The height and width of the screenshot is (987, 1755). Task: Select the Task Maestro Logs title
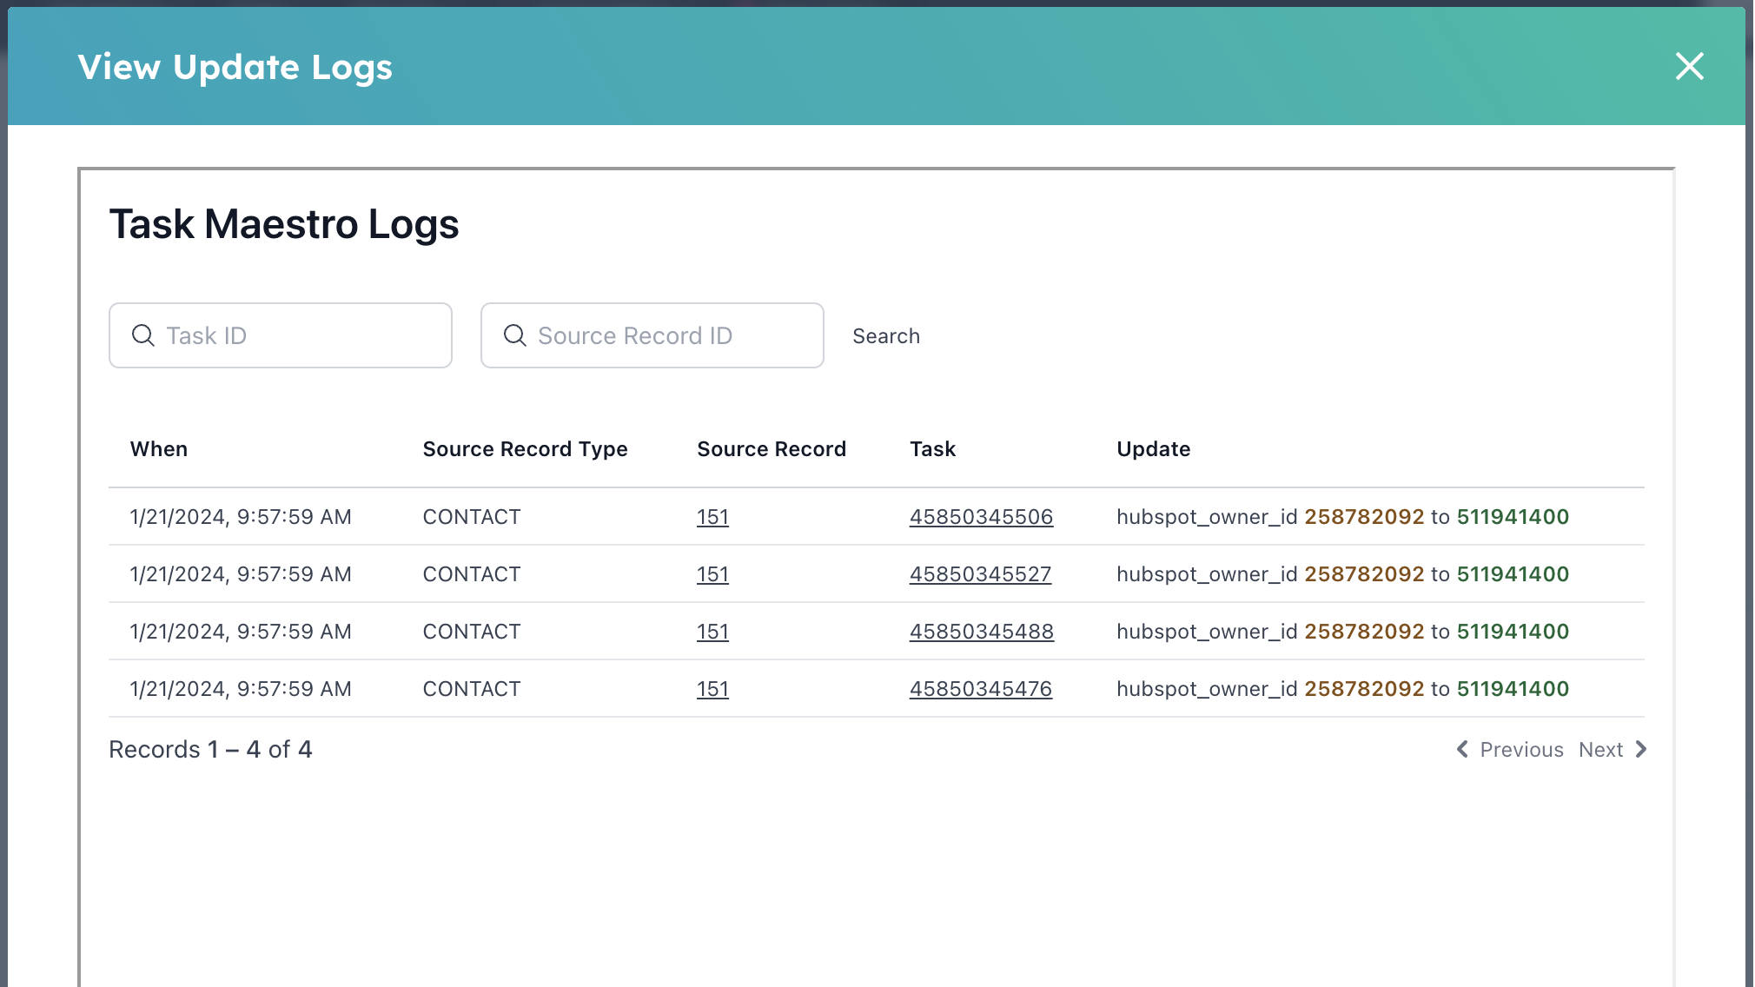284,224
